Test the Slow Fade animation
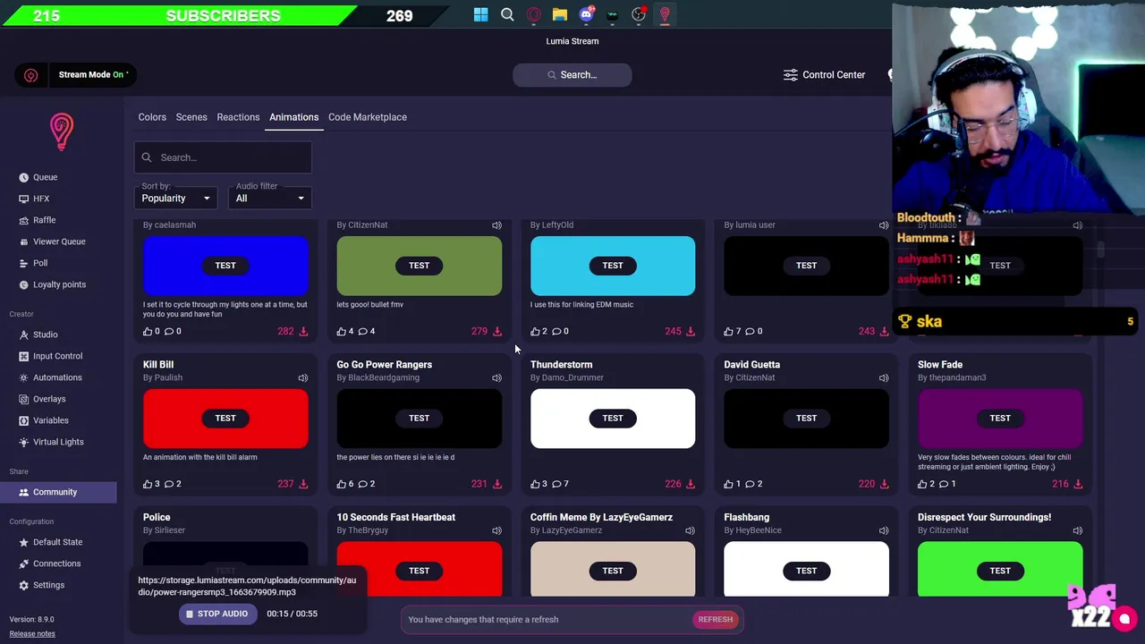Screen dimensions: 1145x644 pyautogui.click(x=1000, y=418)
